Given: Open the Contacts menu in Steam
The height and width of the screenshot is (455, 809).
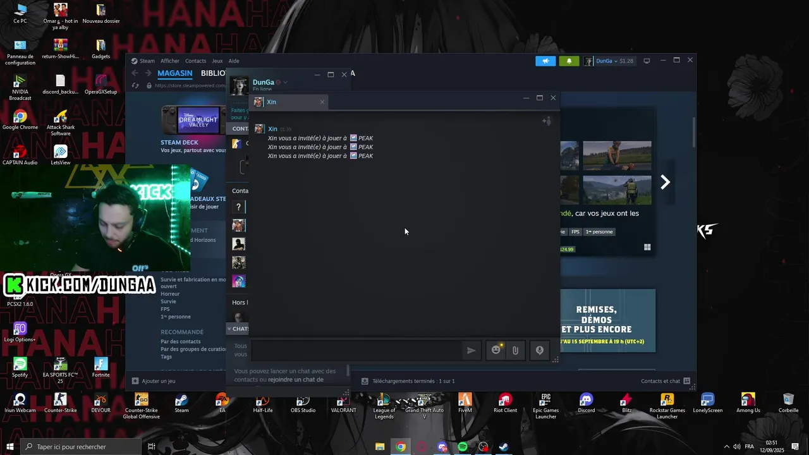Looking at the screenshot, I should pos(195,61).
